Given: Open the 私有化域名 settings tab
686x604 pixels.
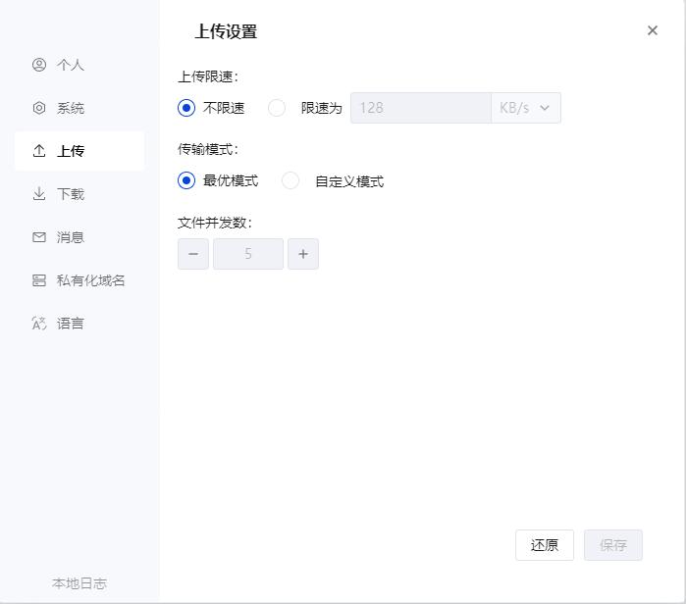Looking at the screenshot, I should tap(79, 280).
